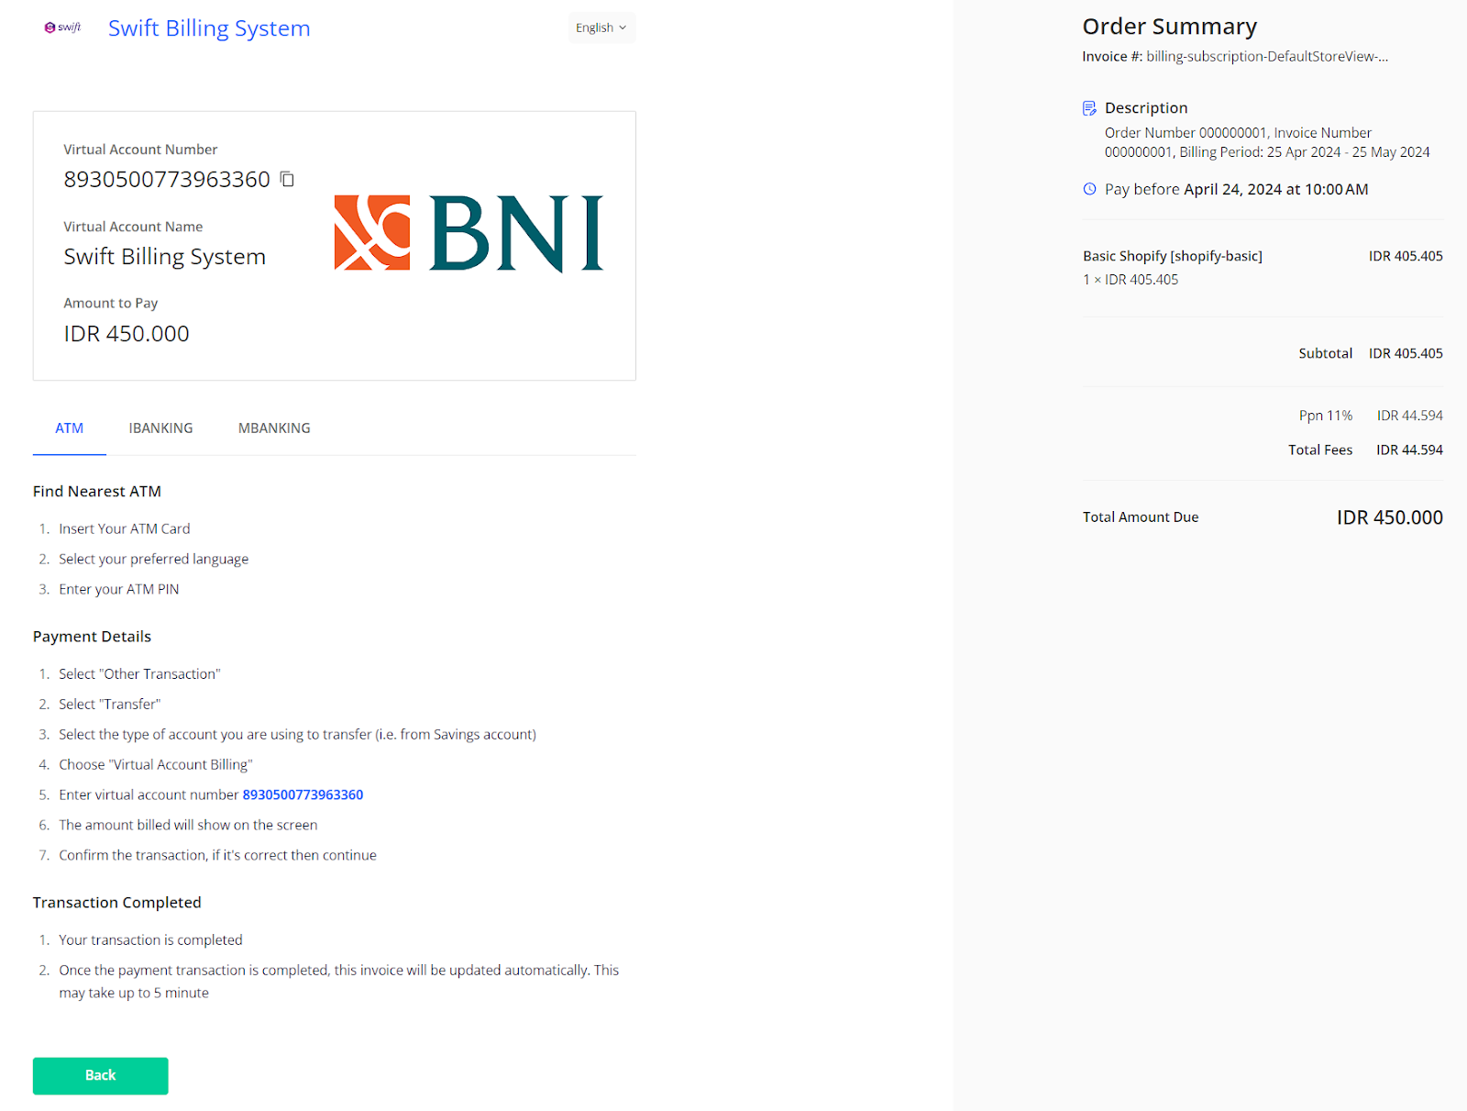The height and width of the screenshot is (1111, 1467).
Task: Click the Select "Transfer" step
Action: tap(110, 704)
